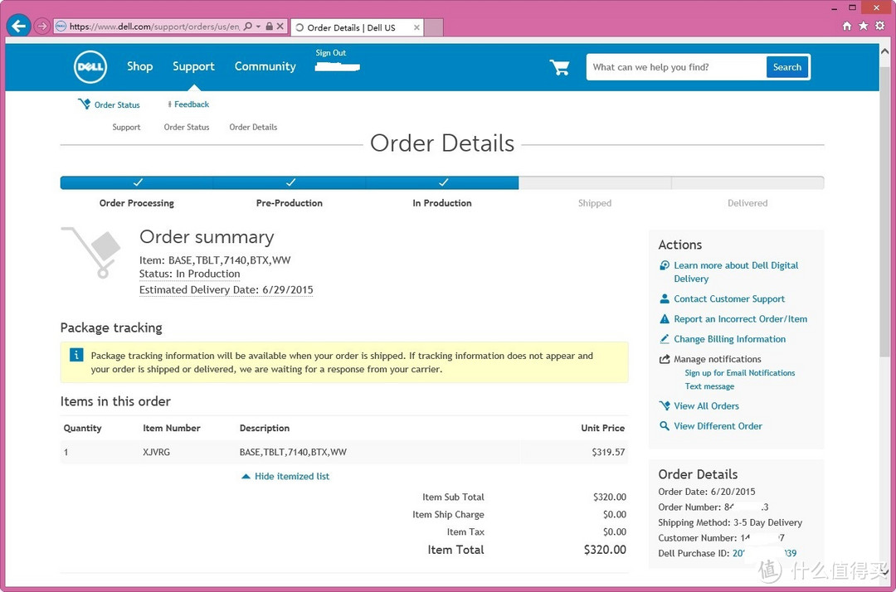Click the 'What can we help you find?' field
This screenshot has width=896, height=592.
pyautogui.click(x=675, y=67)
